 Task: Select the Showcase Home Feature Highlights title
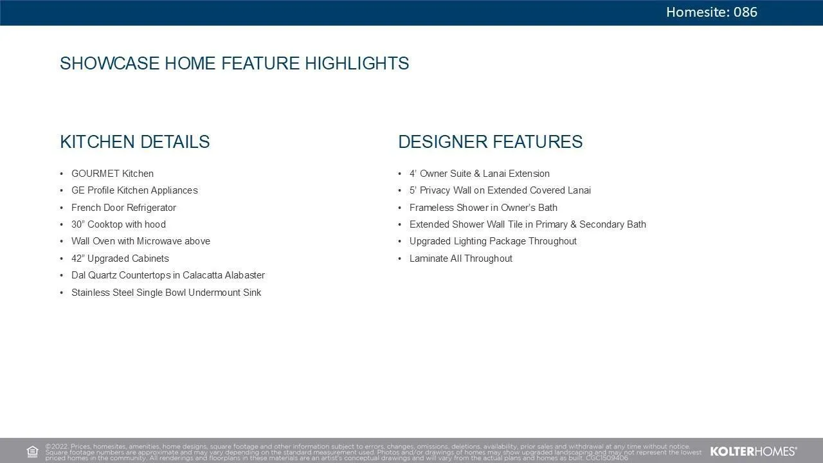click(234, 64)
